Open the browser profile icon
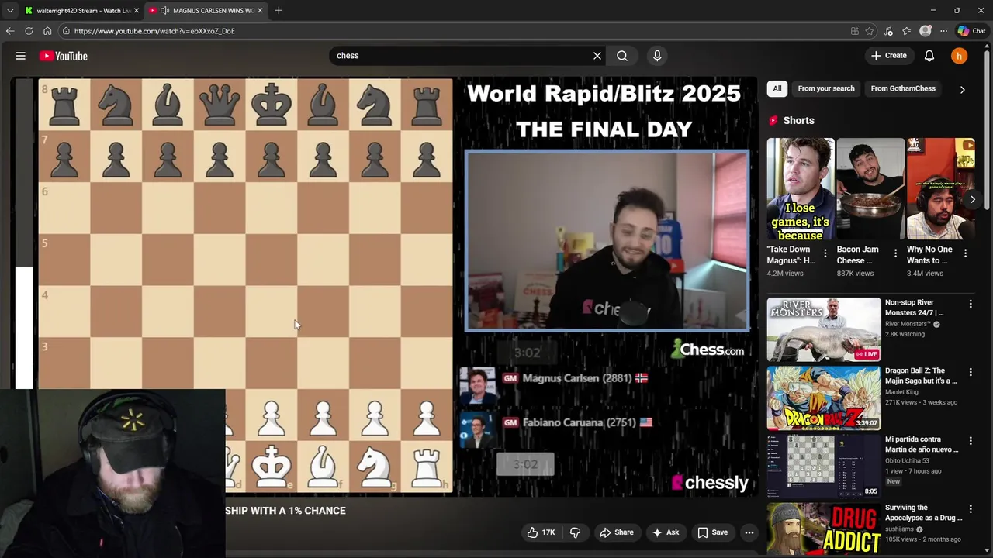993x558 pixels. [925, 31]
